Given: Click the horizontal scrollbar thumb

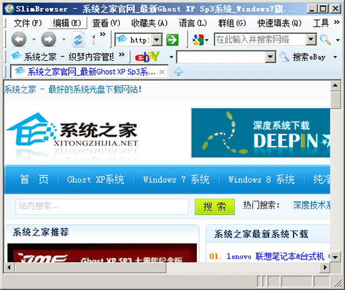Looking at the screenshot, I should 90,267.
